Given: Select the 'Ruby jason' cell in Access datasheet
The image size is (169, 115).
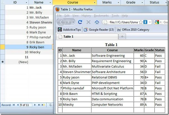Looking at the screenshot, I should coord(41,27).
